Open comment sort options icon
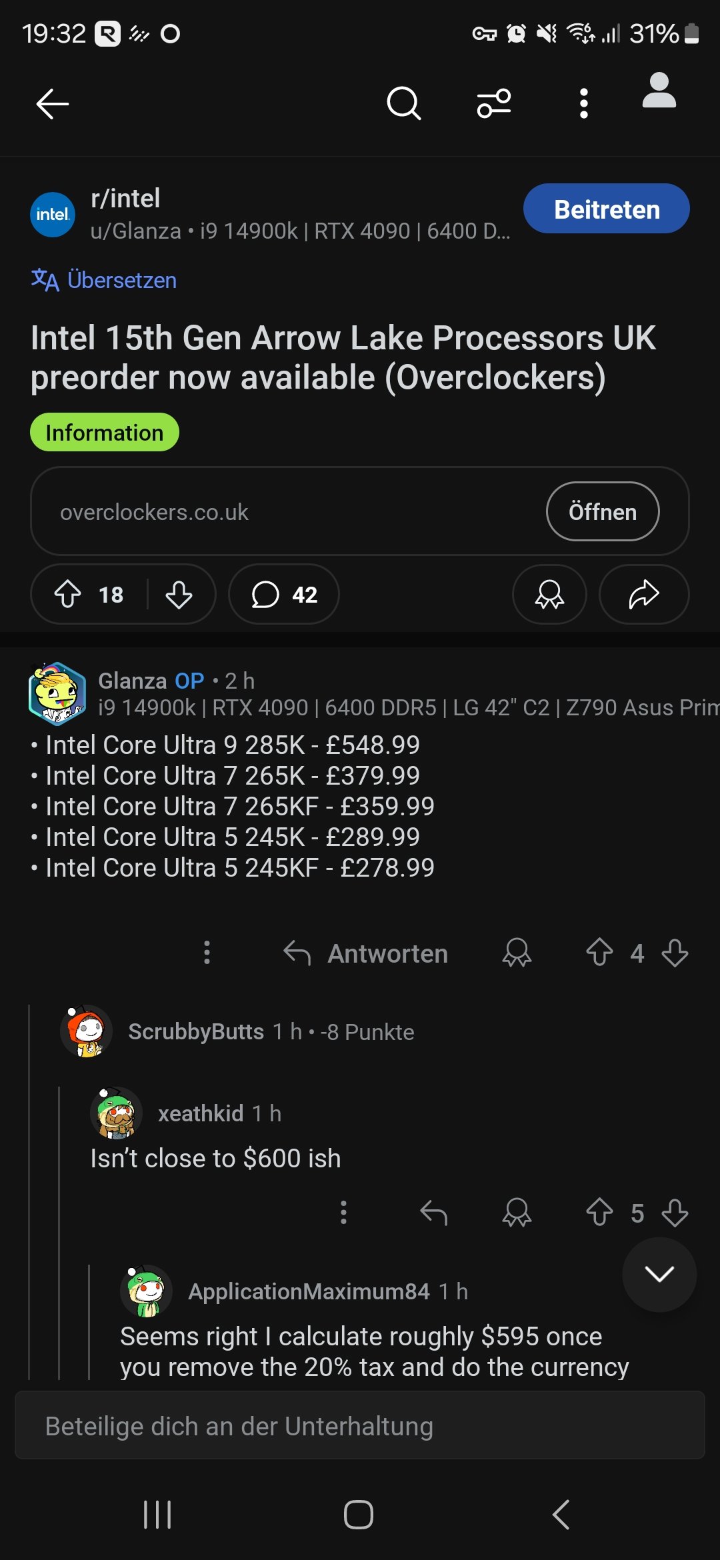The height and width of the screenshot is (1560, 720). pyautogui.click(x=493, y=104)
